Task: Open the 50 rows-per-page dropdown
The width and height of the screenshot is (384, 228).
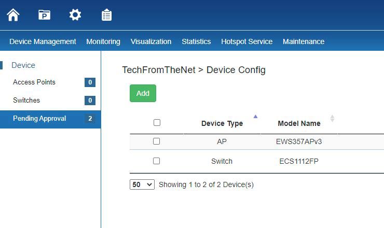Action: pyautogui.click(x=142, y=184)
